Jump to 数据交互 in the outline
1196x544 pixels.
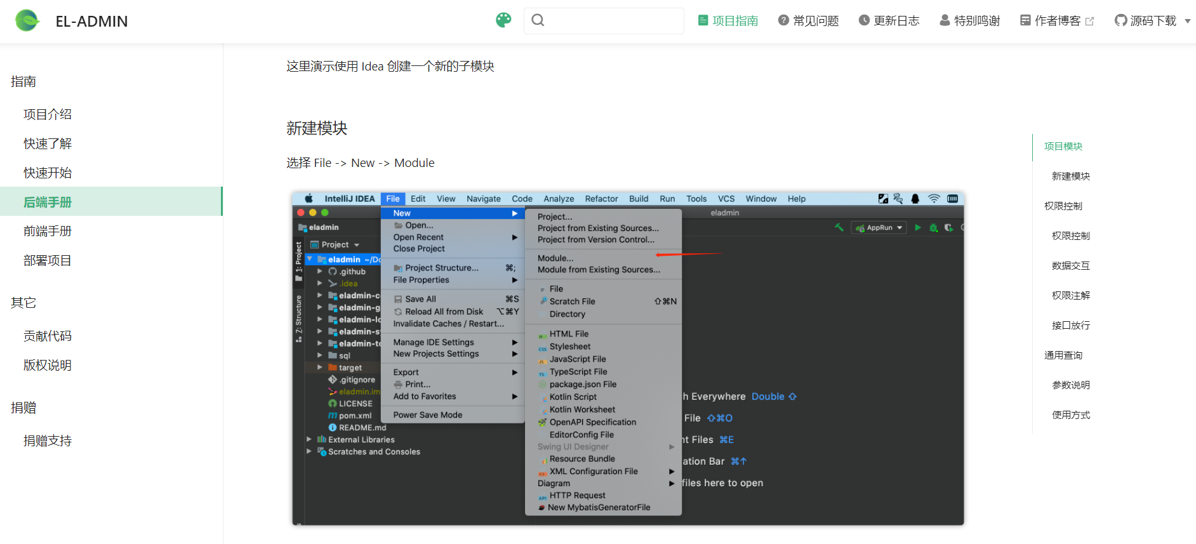pyautogui.click(x=1071, y=265)
